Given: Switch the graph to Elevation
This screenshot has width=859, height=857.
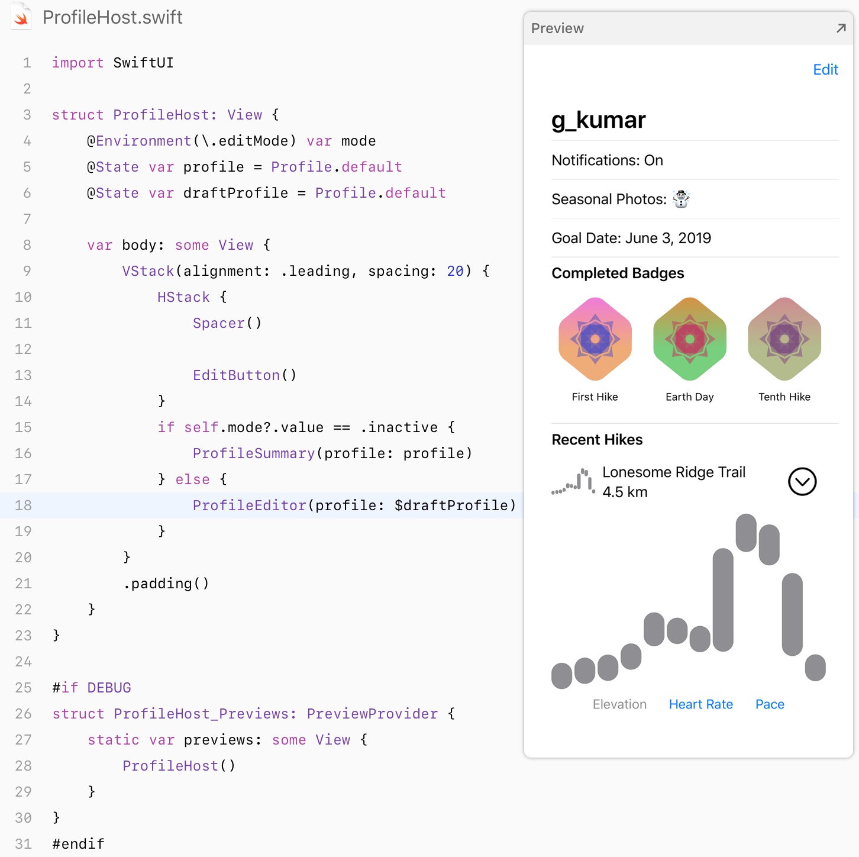Looking at the screenshot, I should 619,704.
